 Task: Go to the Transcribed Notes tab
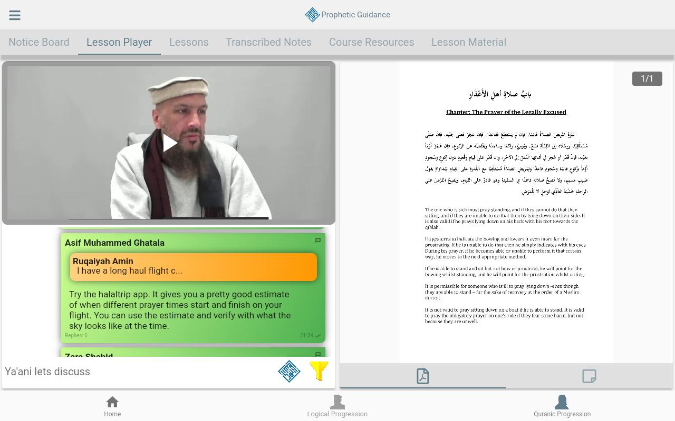268,42
